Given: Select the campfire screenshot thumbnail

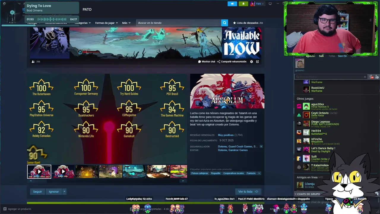Looking at the screenshot, I should [x=87, y=172].
